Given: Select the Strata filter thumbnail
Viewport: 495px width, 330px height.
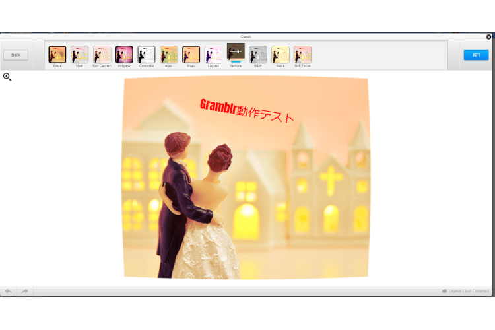Looking at the screenshot, I should 191,54.
